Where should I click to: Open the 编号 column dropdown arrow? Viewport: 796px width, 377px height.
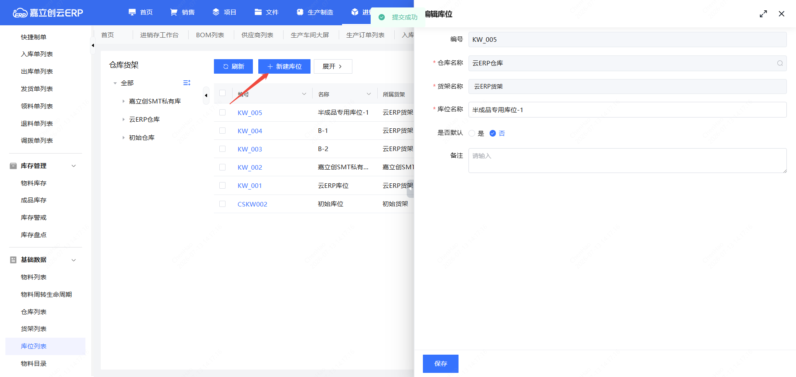[304, 94]
